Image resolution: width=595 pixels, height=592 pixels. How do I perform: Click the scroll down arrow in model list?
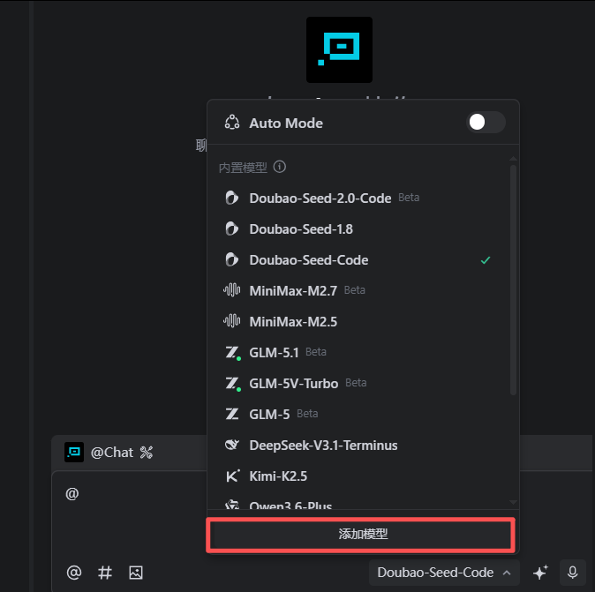[513, 502]
